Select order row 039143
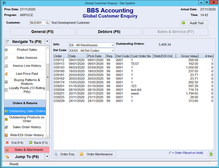Image resolution: width=219 pixels, height=168 pixels. pyautogui.click(x=133, y=68)
